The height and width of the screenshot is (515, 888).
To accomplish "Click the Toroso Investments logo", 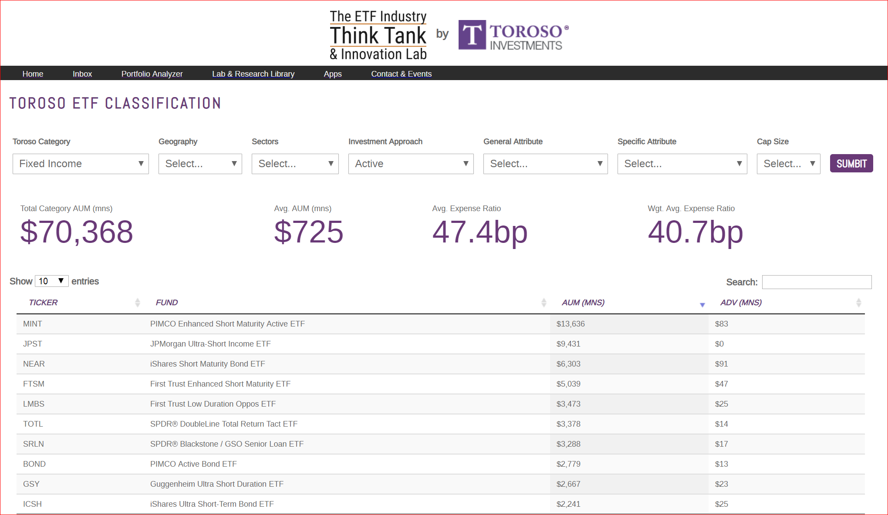I will pyautogui.click(x=513, y=35).
